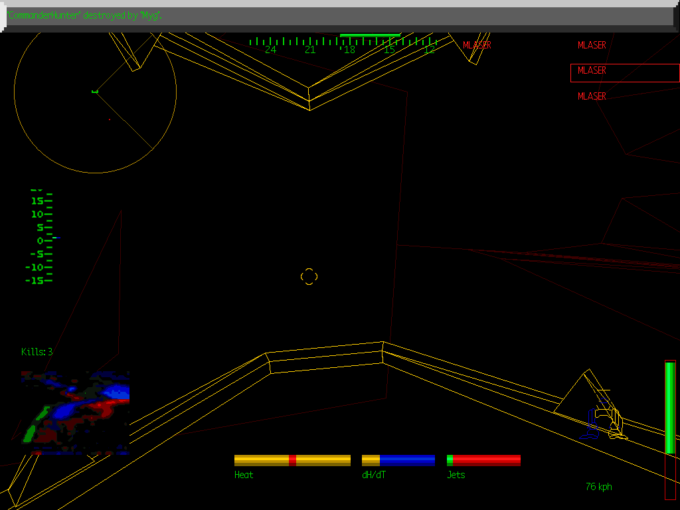680x510 pixels.
Task: Click the 18 mark on the compass strip
Action: [x=349, y=50]
